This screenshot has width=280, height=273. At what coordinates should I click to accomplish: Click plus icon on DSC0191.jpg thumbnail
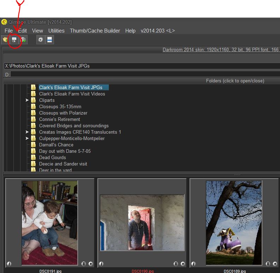click(x=91, y=264)
